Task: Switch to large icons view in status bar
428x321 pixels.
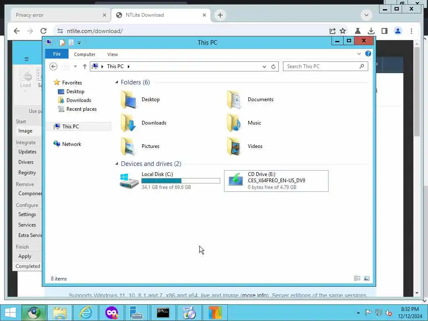Action: coord(367,278)
